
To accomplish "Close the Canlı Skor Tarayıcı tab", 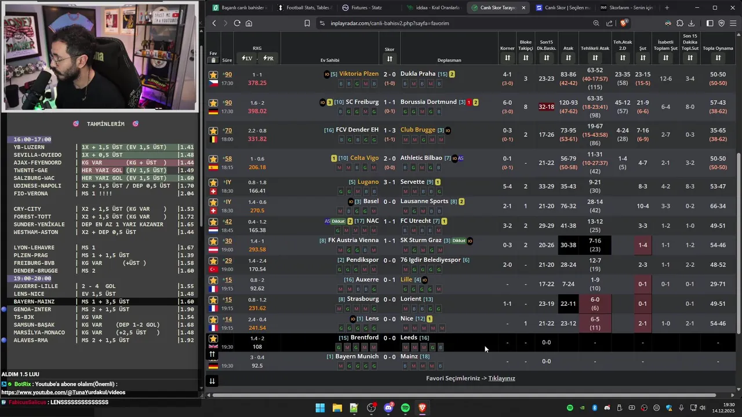I will coord(523,8).
